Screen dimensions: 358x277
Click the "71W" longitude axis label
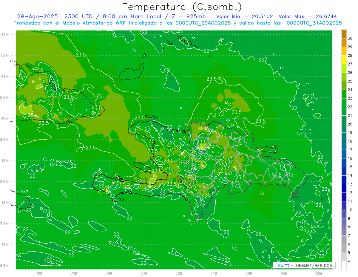pos(214,273)
